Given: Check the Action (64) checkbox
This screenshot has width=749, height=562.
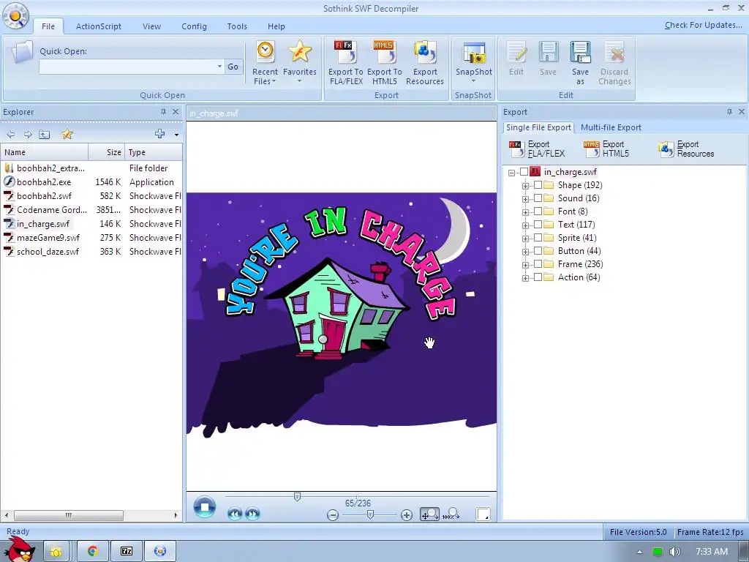Looking at the screenshot, I should (x=538, y=277).
